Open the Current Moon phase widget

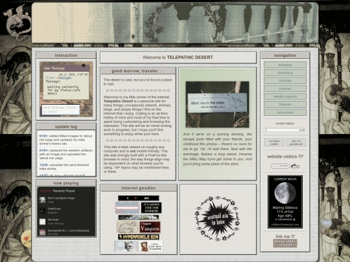tap(285, 202)
